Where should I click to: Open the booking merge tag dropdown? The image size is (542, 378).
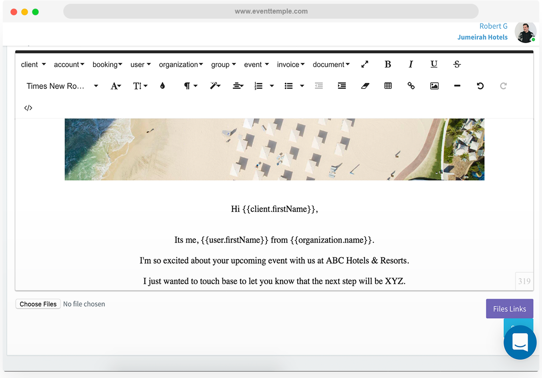[x=107, y=65]
